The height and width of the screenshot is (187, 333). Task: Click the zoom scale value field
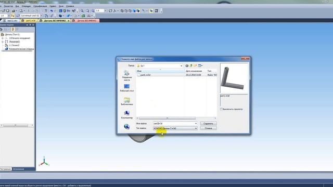pos(99,10)
